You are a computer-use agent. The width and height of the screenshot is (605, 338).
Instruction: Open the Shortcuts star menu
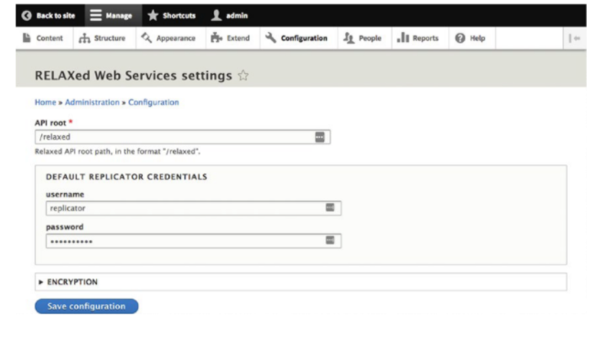(172, 16)
